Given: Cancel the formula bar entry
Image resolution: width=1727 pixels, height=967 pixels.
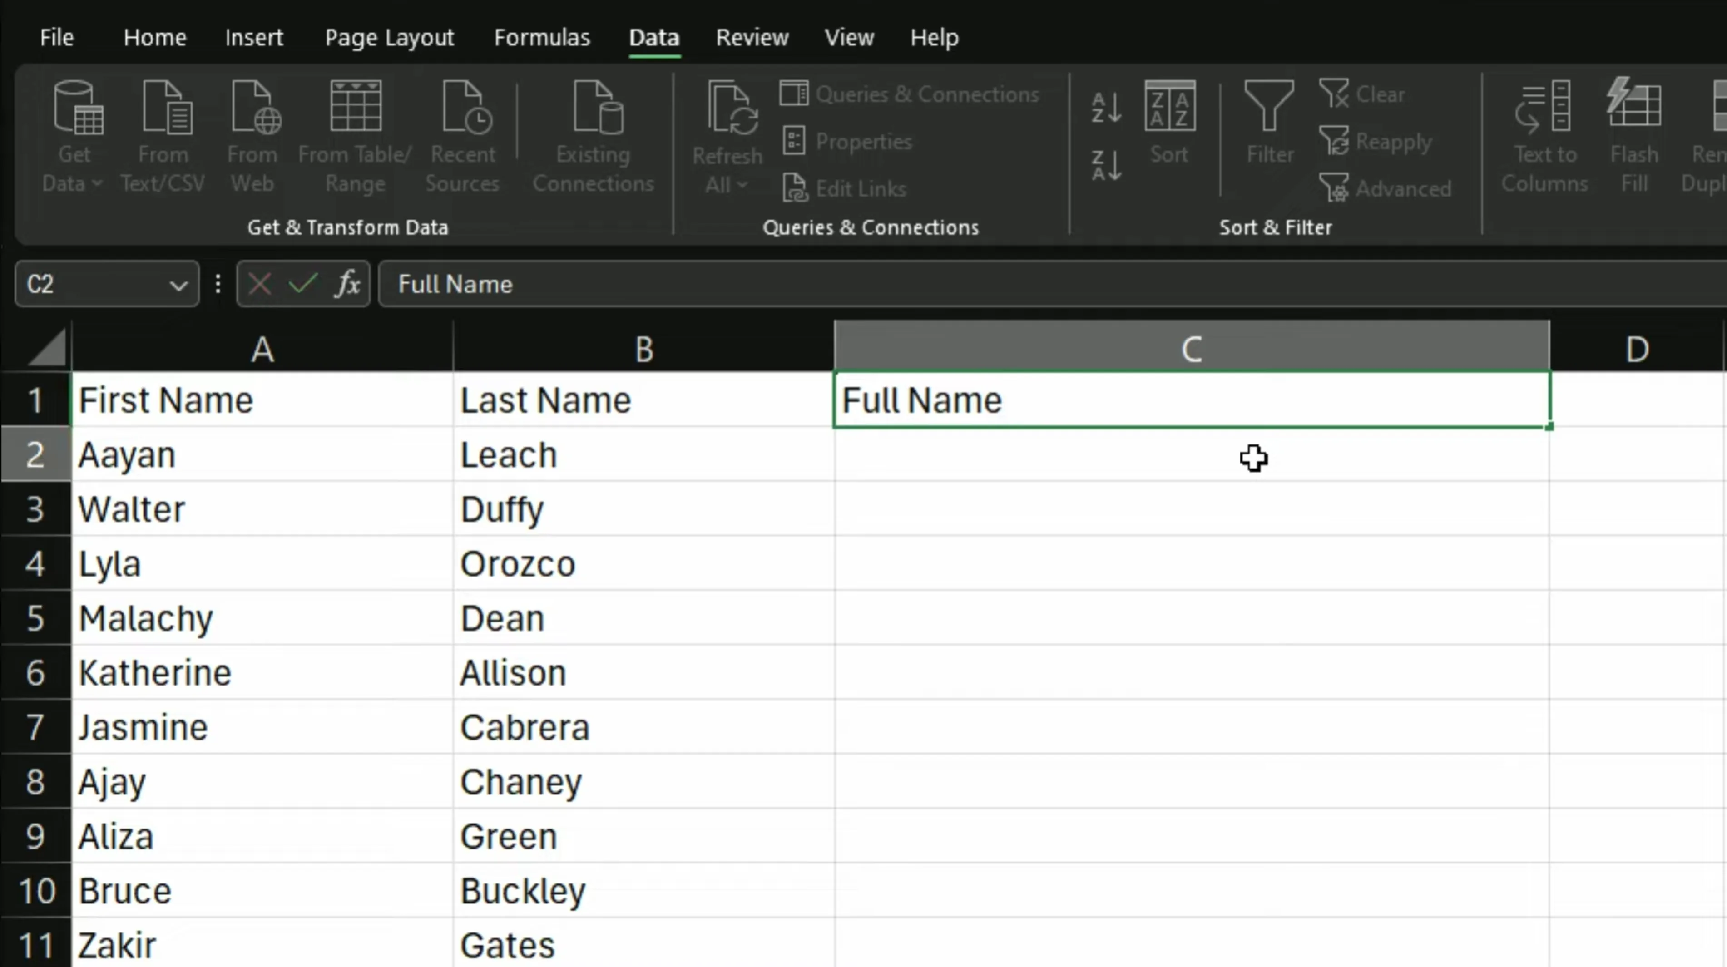Looking at the screenshot, I should coord(259,284).
